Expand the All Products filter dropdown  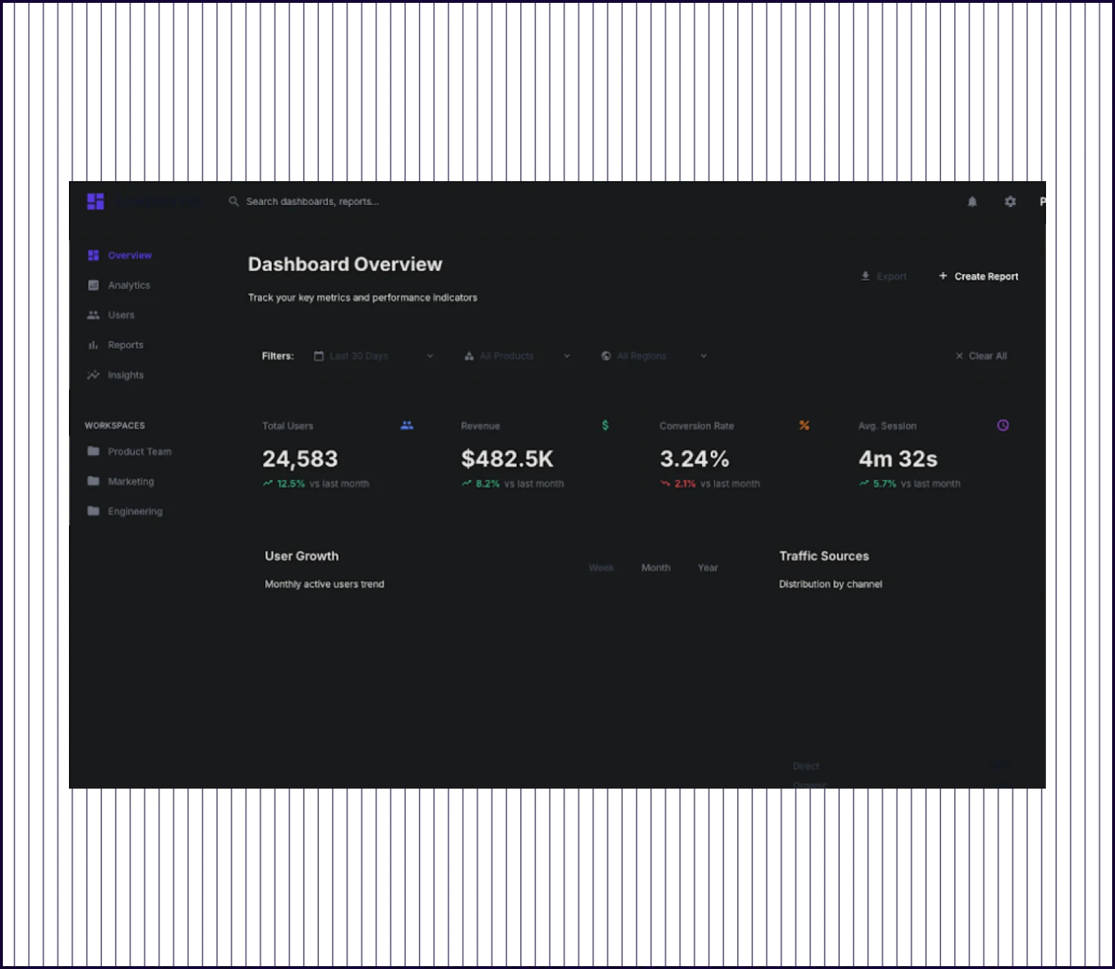click(516, 355)
